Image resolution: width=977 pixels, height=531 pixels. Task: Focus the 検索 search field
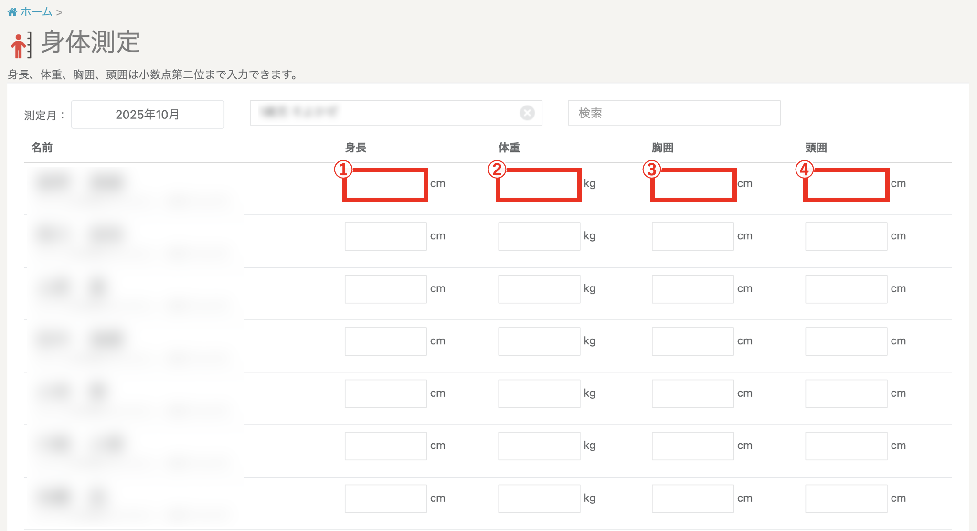pos(673,113)
